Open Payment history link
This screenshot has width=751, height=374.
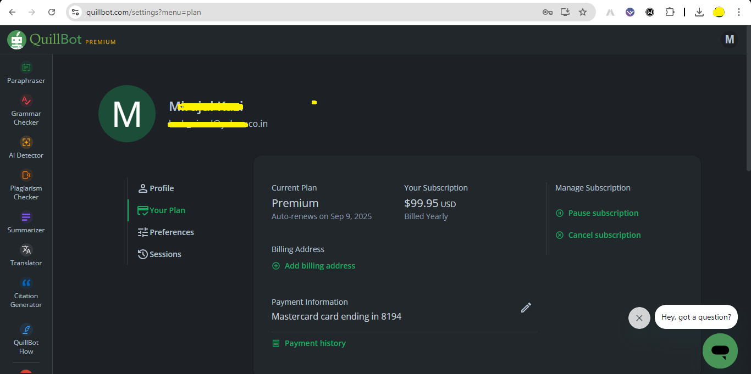(x=309, y=343)
